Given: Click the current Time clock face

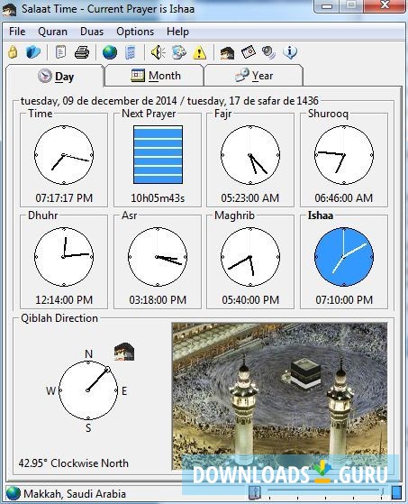Looking at the screenshot, I should click(64, 155).
